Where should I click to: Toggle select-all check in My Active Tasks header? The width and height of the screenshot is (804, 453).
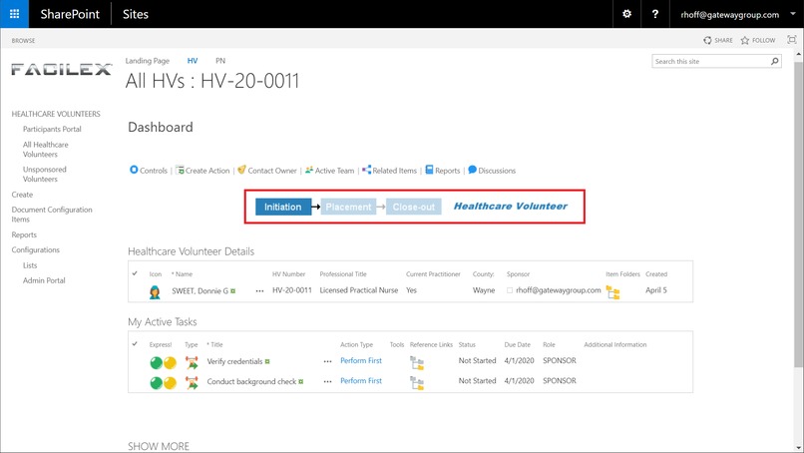[135, 343]
